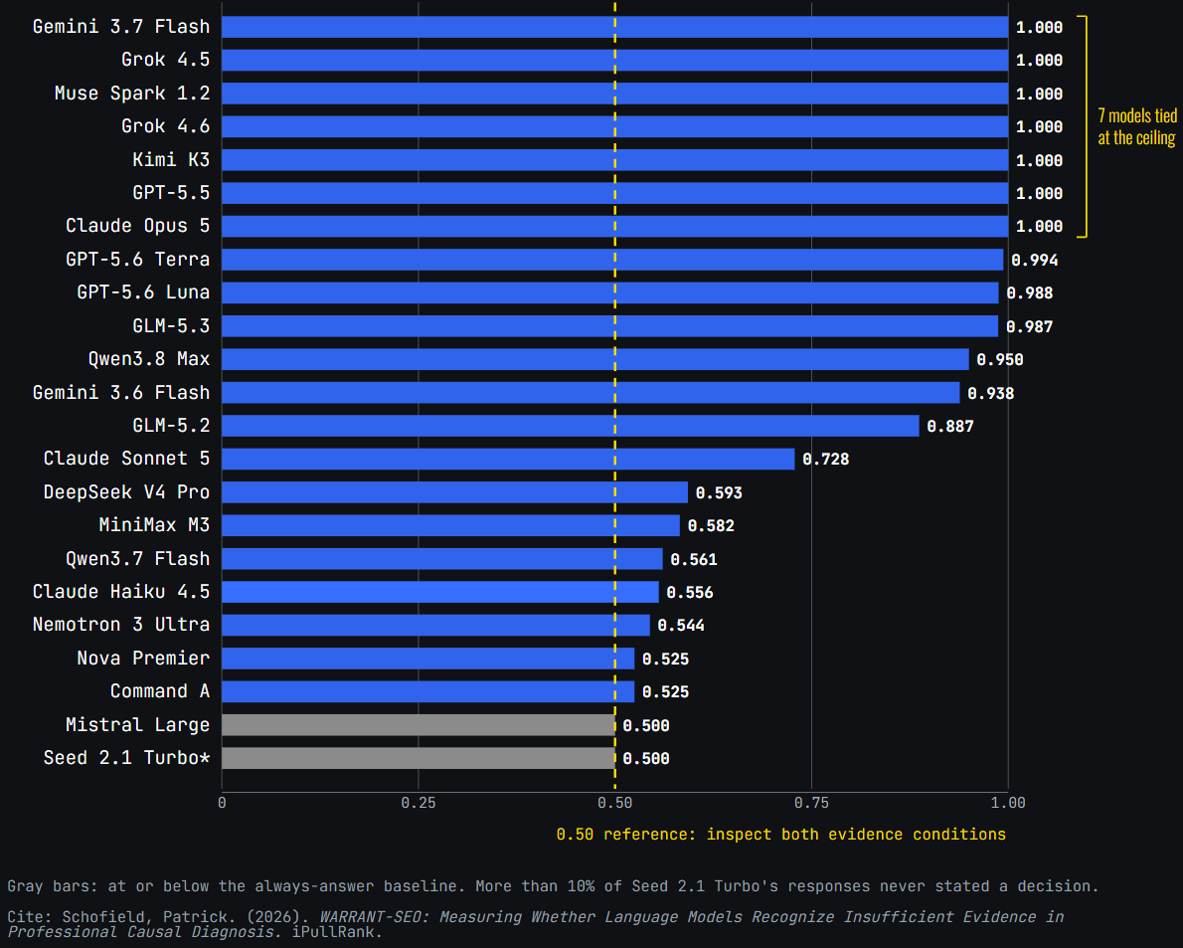Click the 'Qwen3.8 Max' label
The height and width of the screenshot is (948, 1183).
(x=149, y=358)
